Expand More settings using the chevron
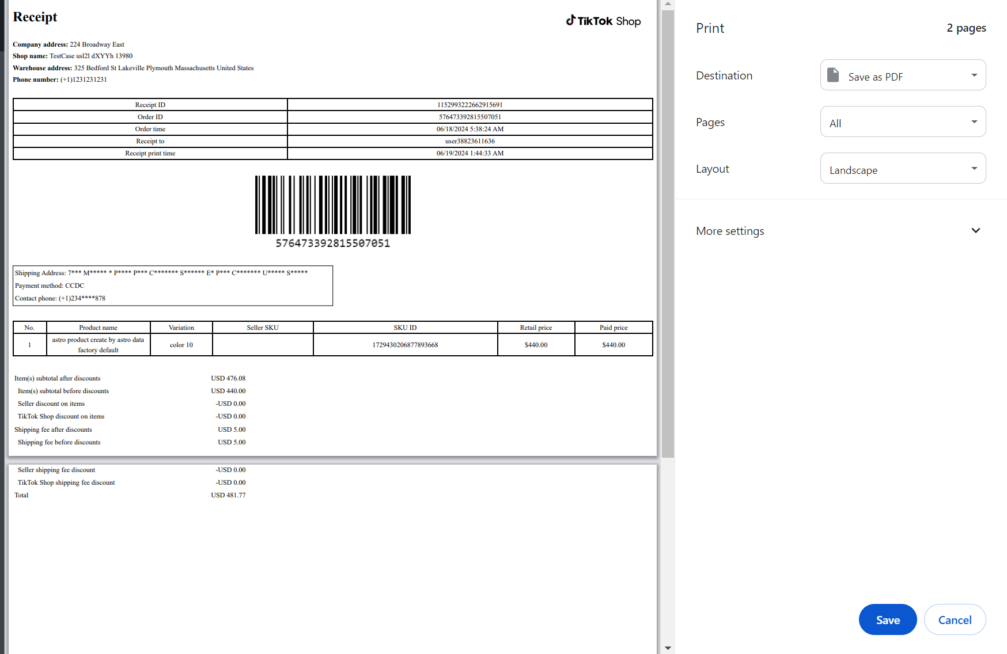Image resolution: width=1007 pixels, height=654 pixels. (975, 231)
